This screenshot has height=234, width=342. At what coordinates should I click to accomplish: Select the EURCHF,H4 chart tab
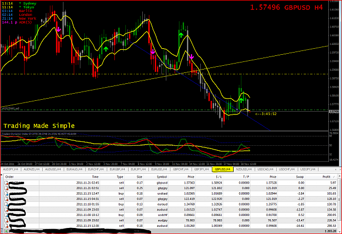tap(96, 169)
